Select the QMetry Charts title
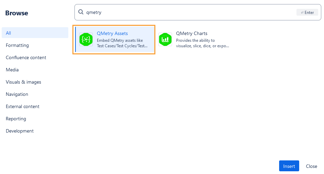 coord(191,33)
